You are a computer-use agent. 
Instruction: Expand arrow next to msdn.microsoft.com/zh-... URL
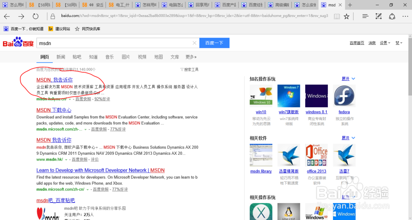(85, 130)
